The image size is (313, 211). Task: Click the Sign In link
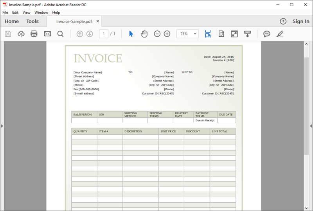point(301,21)
